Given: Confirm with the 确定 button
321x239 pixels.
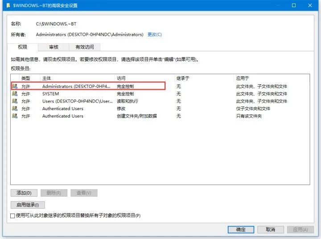Looking at the screenshot, I should click(x=241, y=230).
